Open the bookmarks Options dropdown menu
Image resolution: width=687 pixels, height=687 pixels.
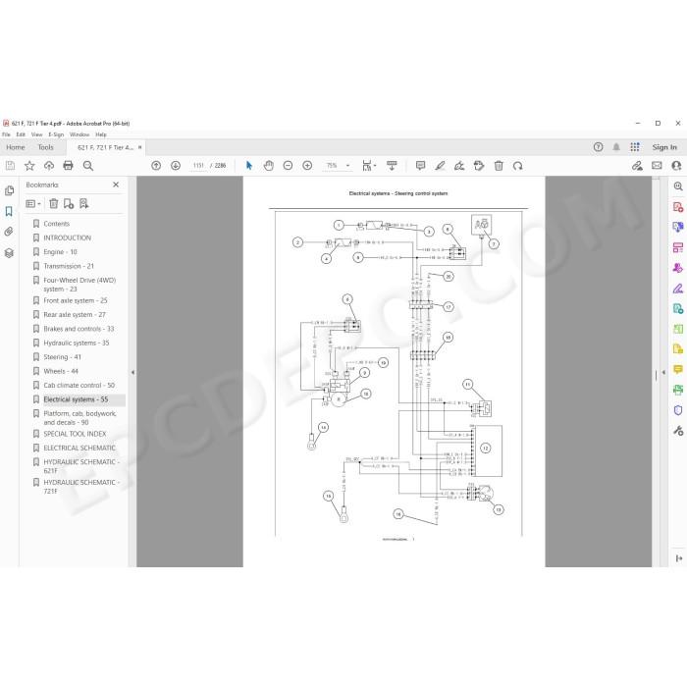33,203
